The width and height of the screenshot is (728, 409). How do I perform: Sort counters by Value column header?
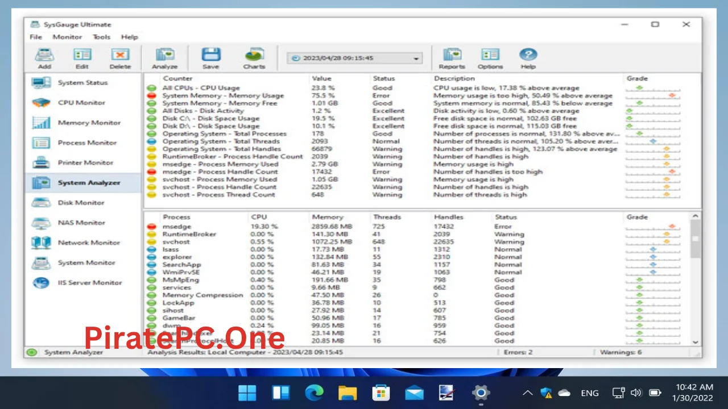(x=321, y=78)
